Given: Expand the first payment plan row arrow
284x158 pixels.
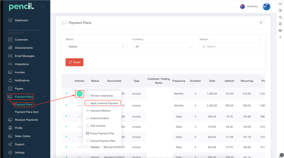Looking at the screenshot, I should pos(66,93).
